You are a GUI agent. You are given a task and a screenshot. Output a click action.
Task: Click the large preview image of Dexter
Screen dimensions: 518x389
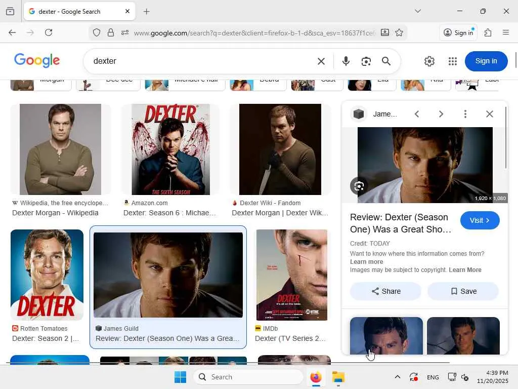425,165
